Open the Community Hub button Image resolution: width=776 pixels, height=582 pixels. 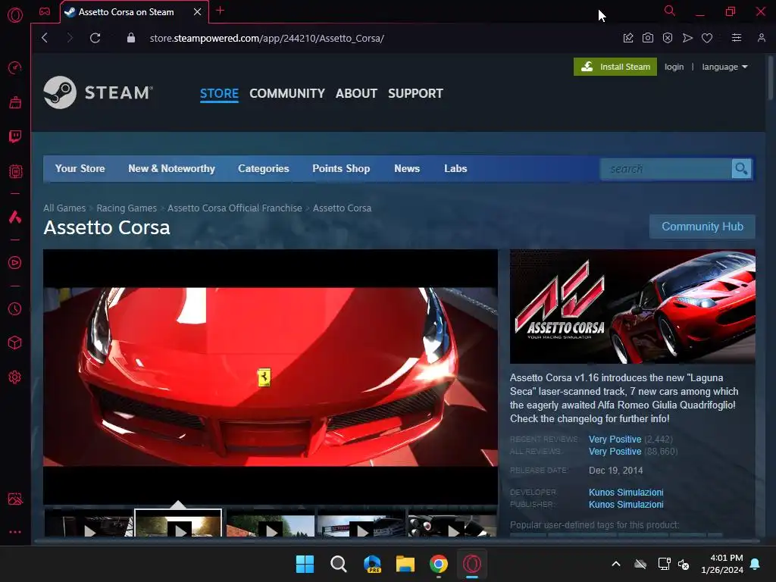coord(702,227)
